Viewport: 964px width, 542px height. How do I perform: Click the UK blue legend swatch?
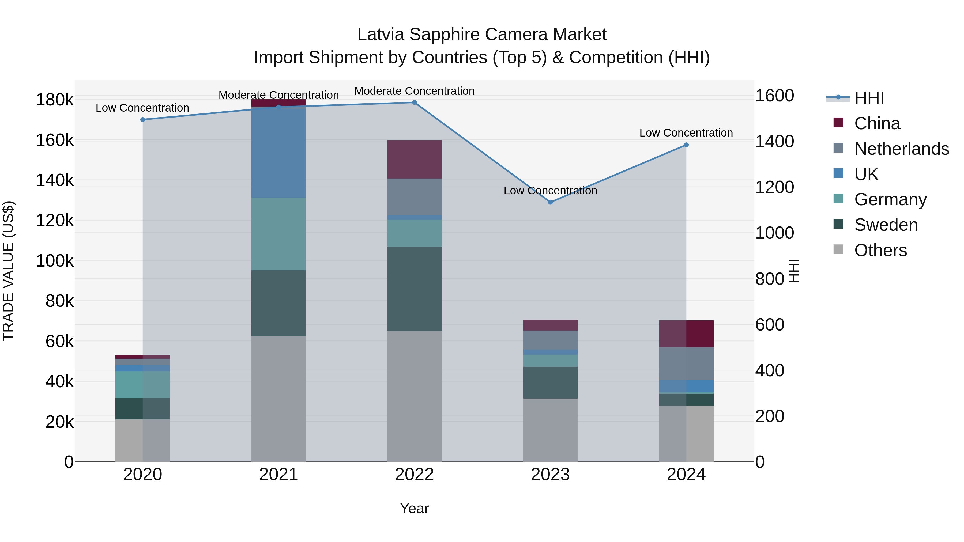838,173
